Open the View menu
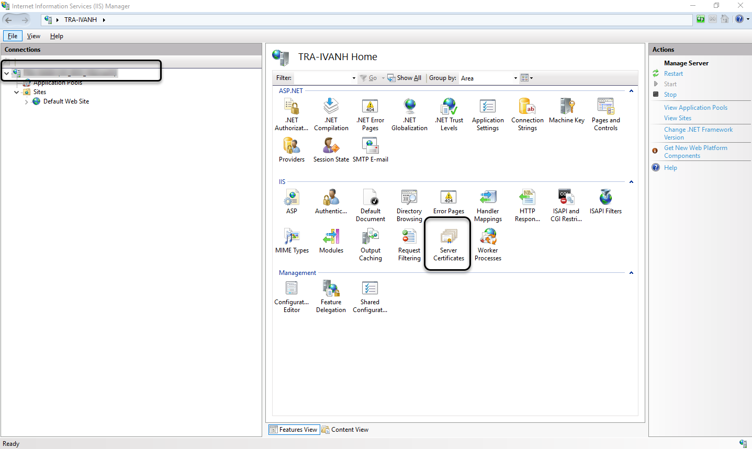The image size is (752, 449). tap(33, 36)
